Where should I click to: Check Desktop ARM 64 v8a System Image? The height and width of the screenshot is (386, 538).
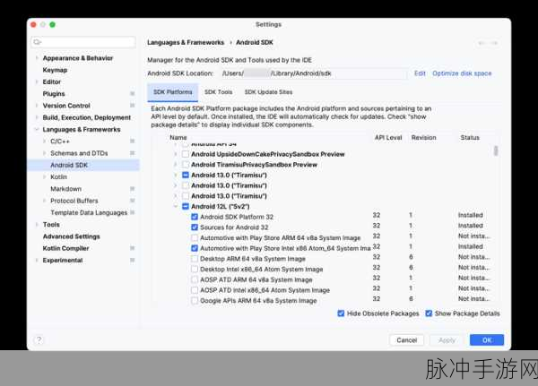[195, 259]
